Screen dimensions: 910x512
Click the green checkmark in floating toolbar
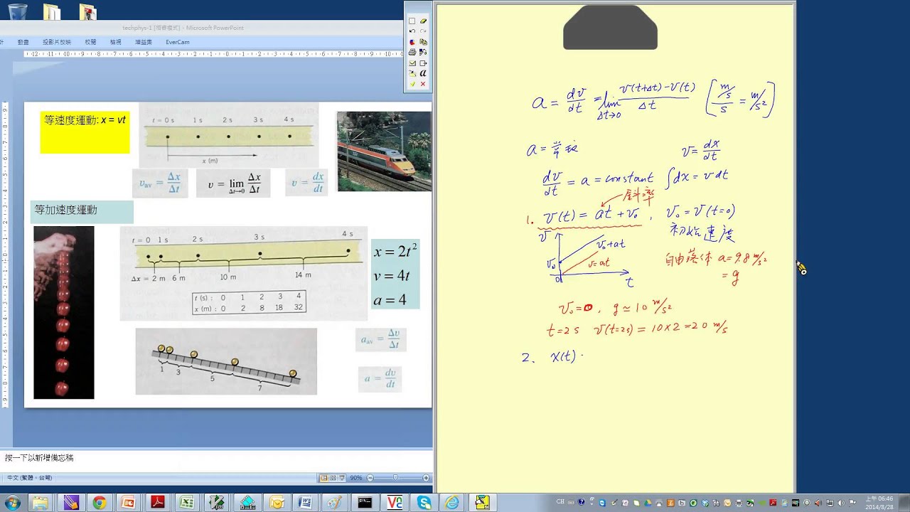412,84
